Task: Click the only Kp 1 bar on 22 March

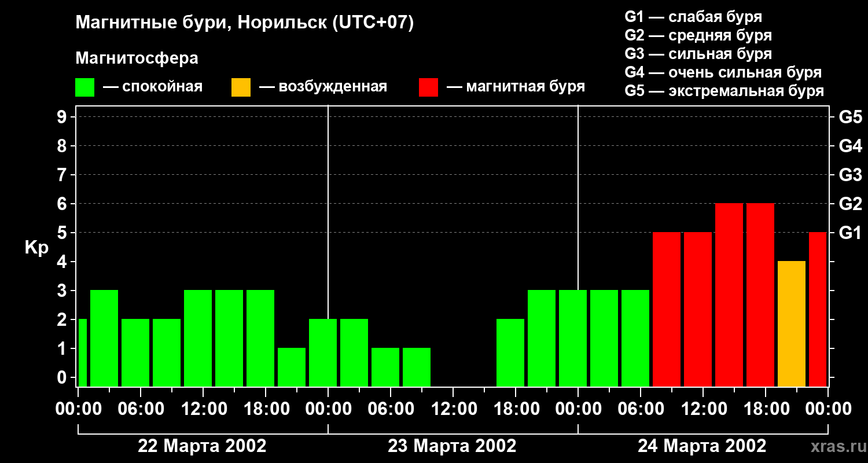Action: 292,367
